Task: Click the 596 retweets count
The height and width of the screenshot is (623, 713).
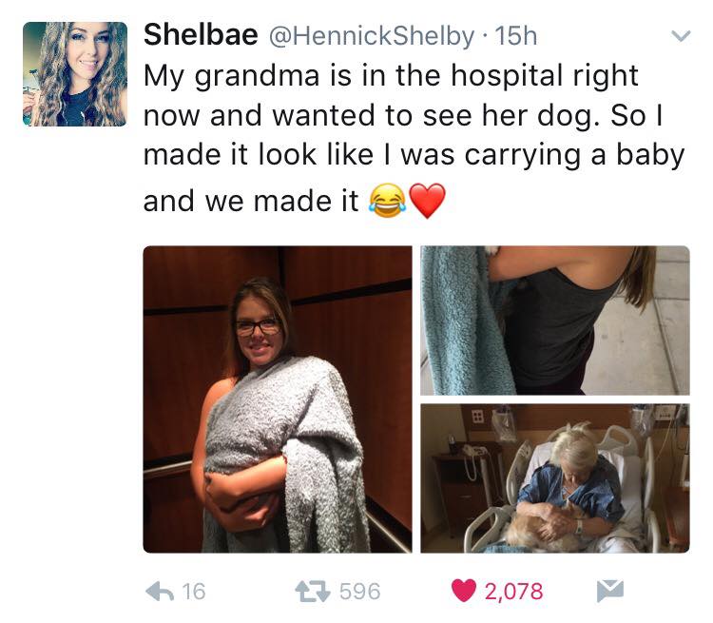Action: click(x=359, y=592)
